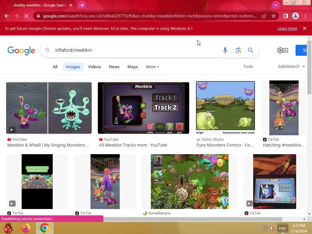Viewport: 312px width, 234px height.
Task: Show hidden tray icons arrow
Action: 257,228
